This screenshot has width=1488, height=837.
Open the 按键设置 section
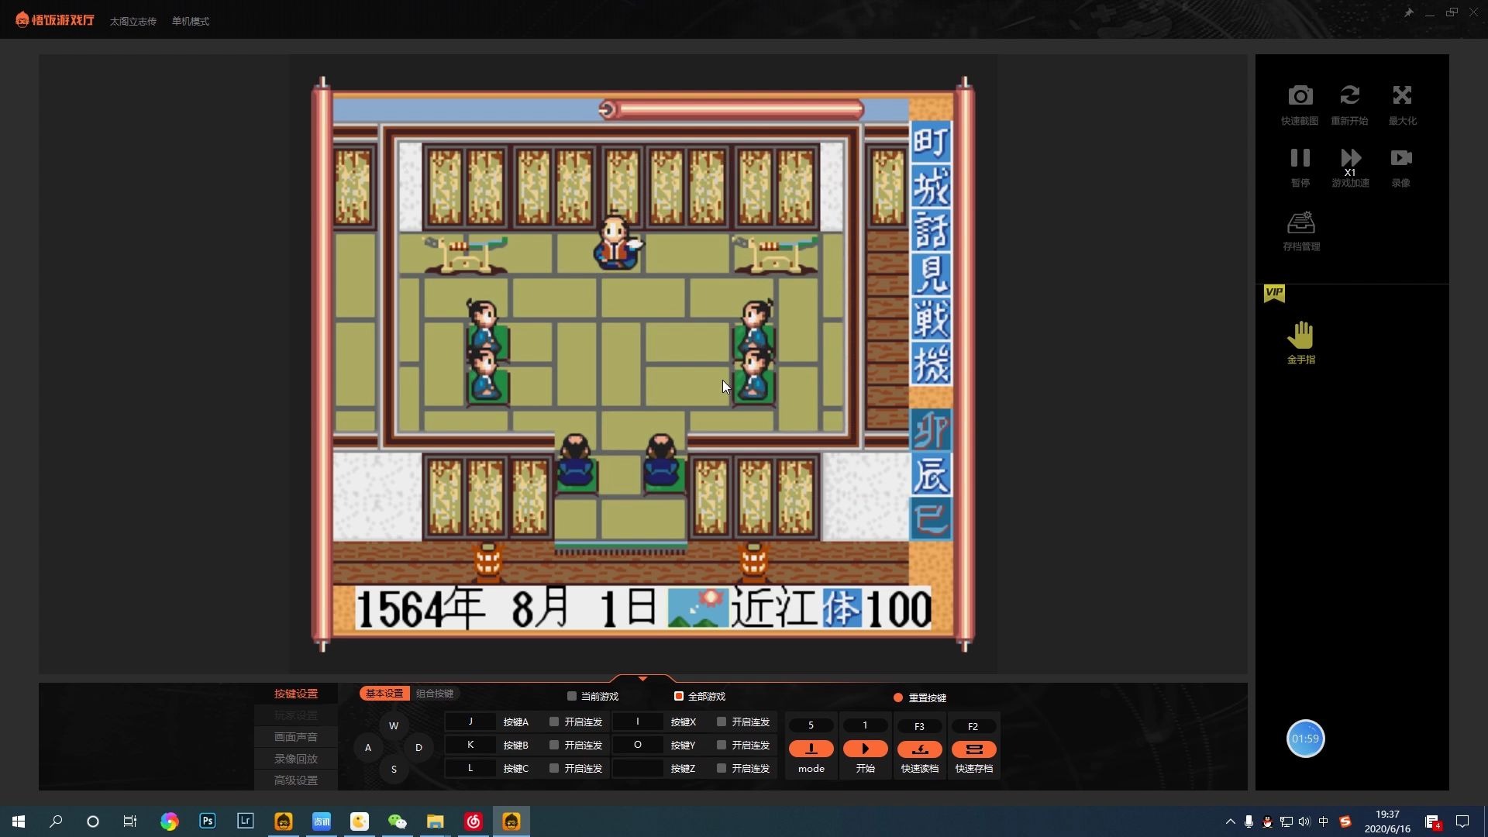(296, 694)
